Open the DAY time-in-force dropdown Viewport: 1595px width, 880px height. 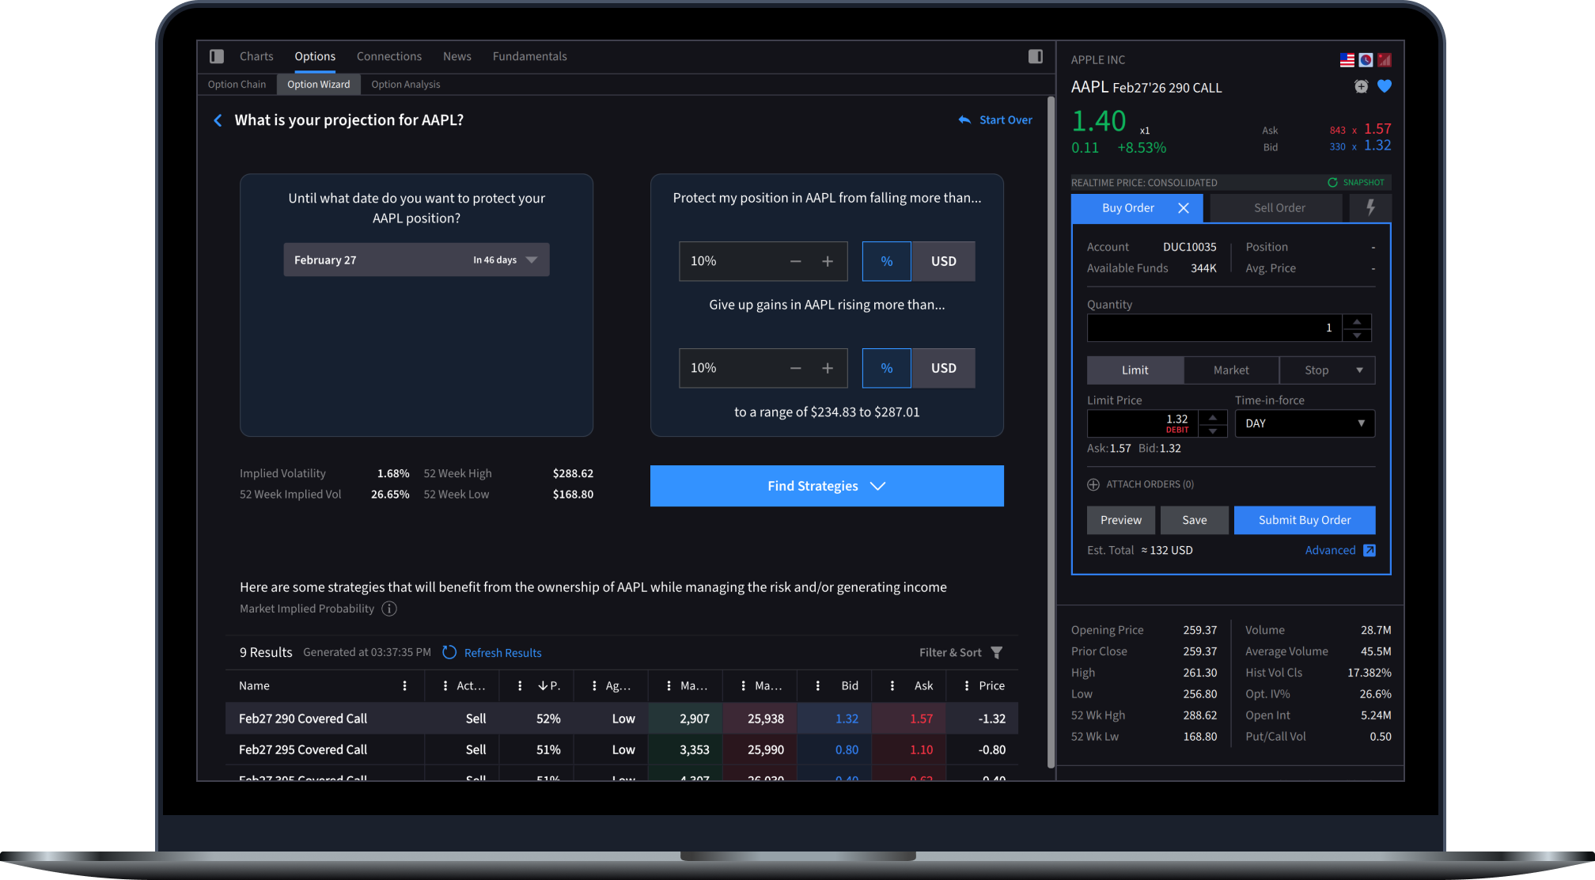coord(1304,423)
